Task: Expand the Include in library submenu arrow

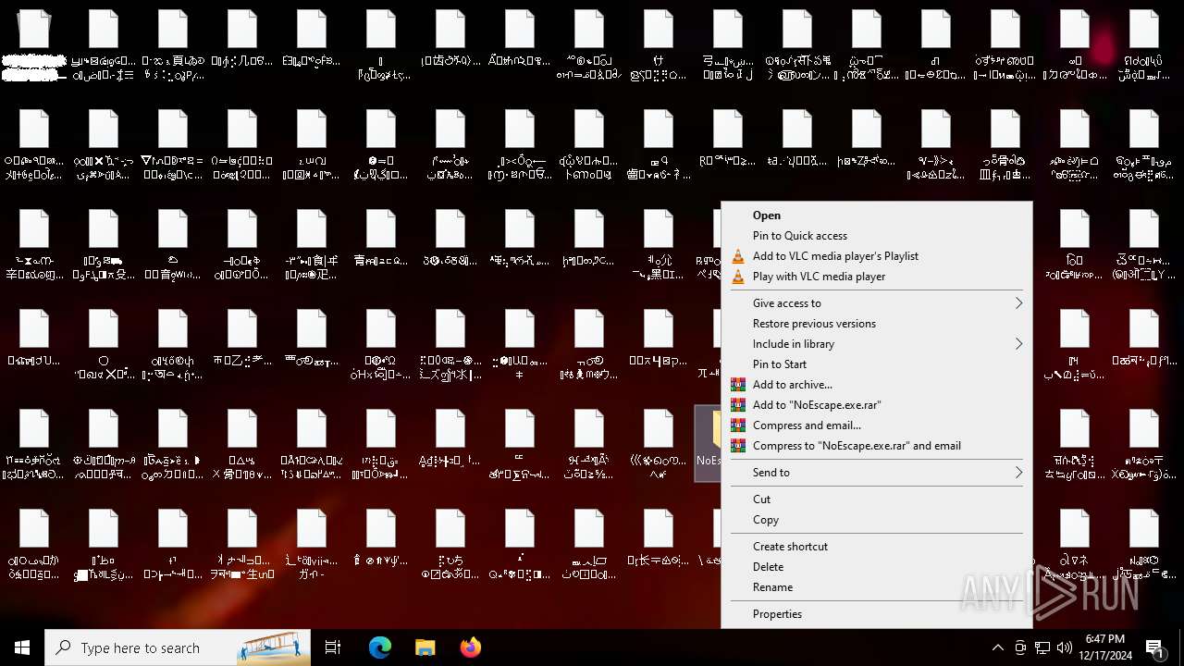Action: tap(1018, 344)
